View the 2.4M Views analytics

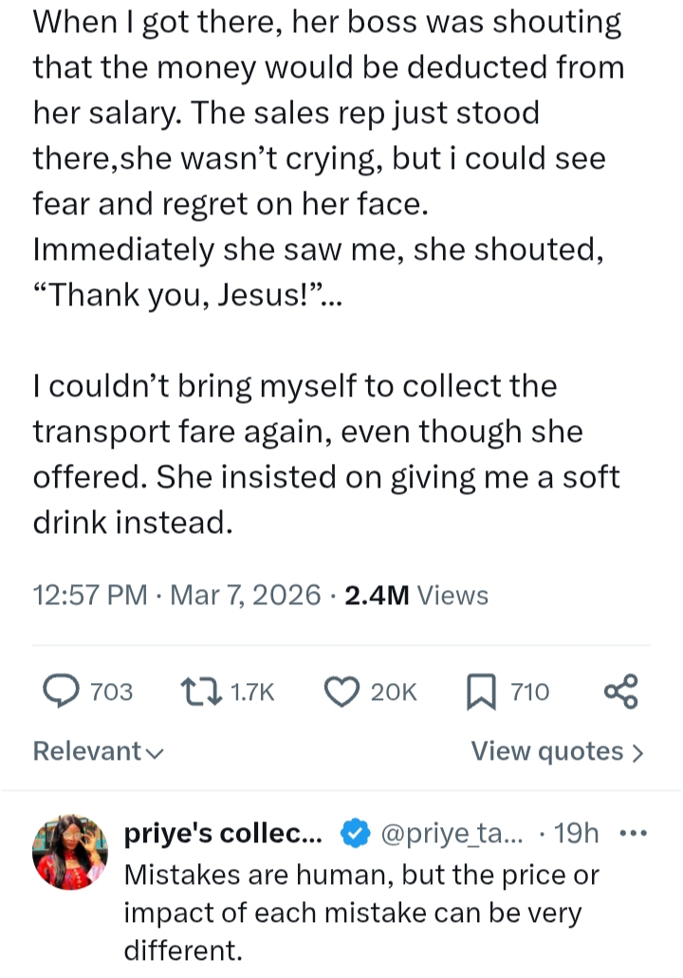[x=415, y=595]
